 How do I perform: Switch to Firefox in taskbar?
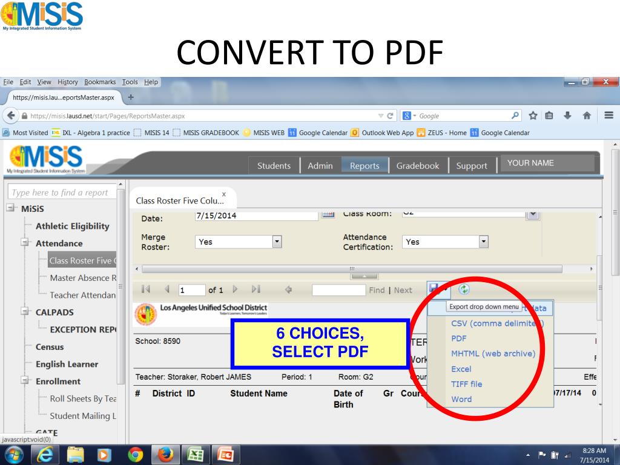[166, 455]
